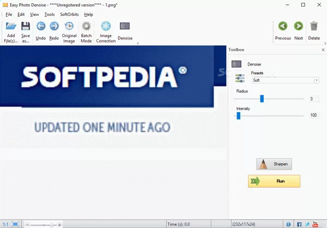Open the SoftOrbits menu
The image size is (327, 228).
[69, 14]
